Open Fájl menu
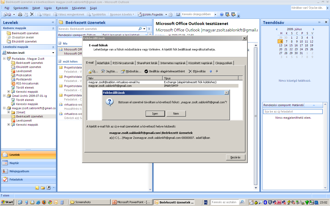 pyautogui.click(x=7, y=8)
